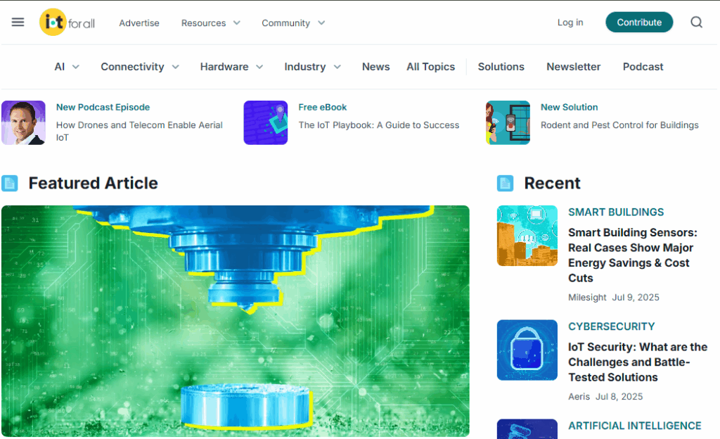Open the Solutions menu item
The width and height of the screenshot is (720, 439).
point(501,67)
